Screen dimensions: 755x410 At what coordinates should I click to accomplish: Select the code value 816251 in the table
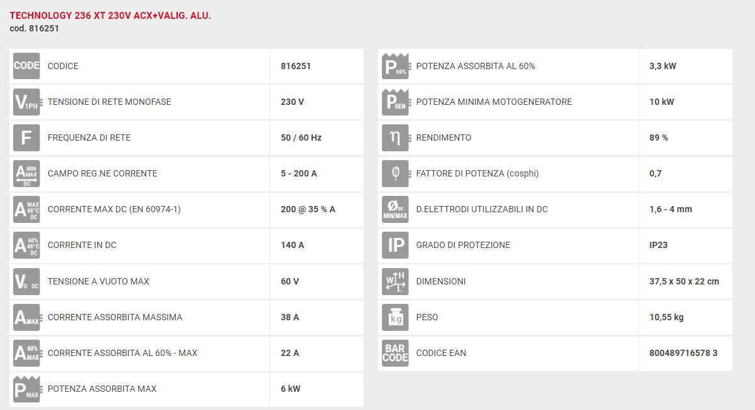pyautogui.click(x=296, y=66)
